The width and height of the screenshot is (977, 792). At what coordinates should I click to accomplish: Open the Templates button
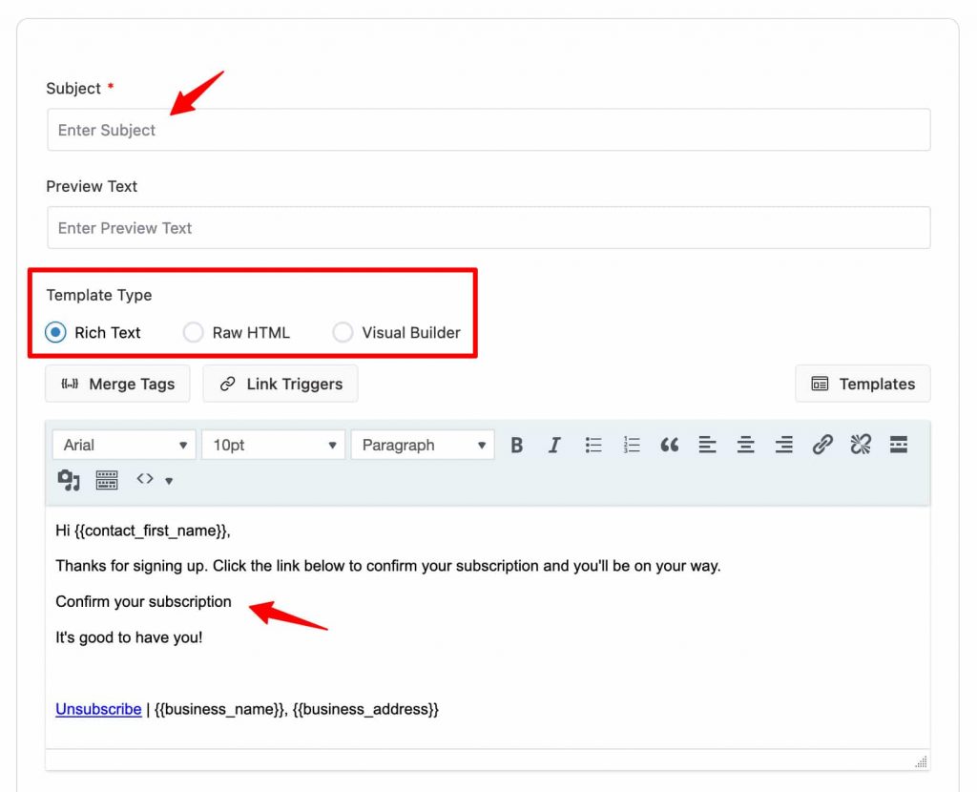click(x=863, y=384)
